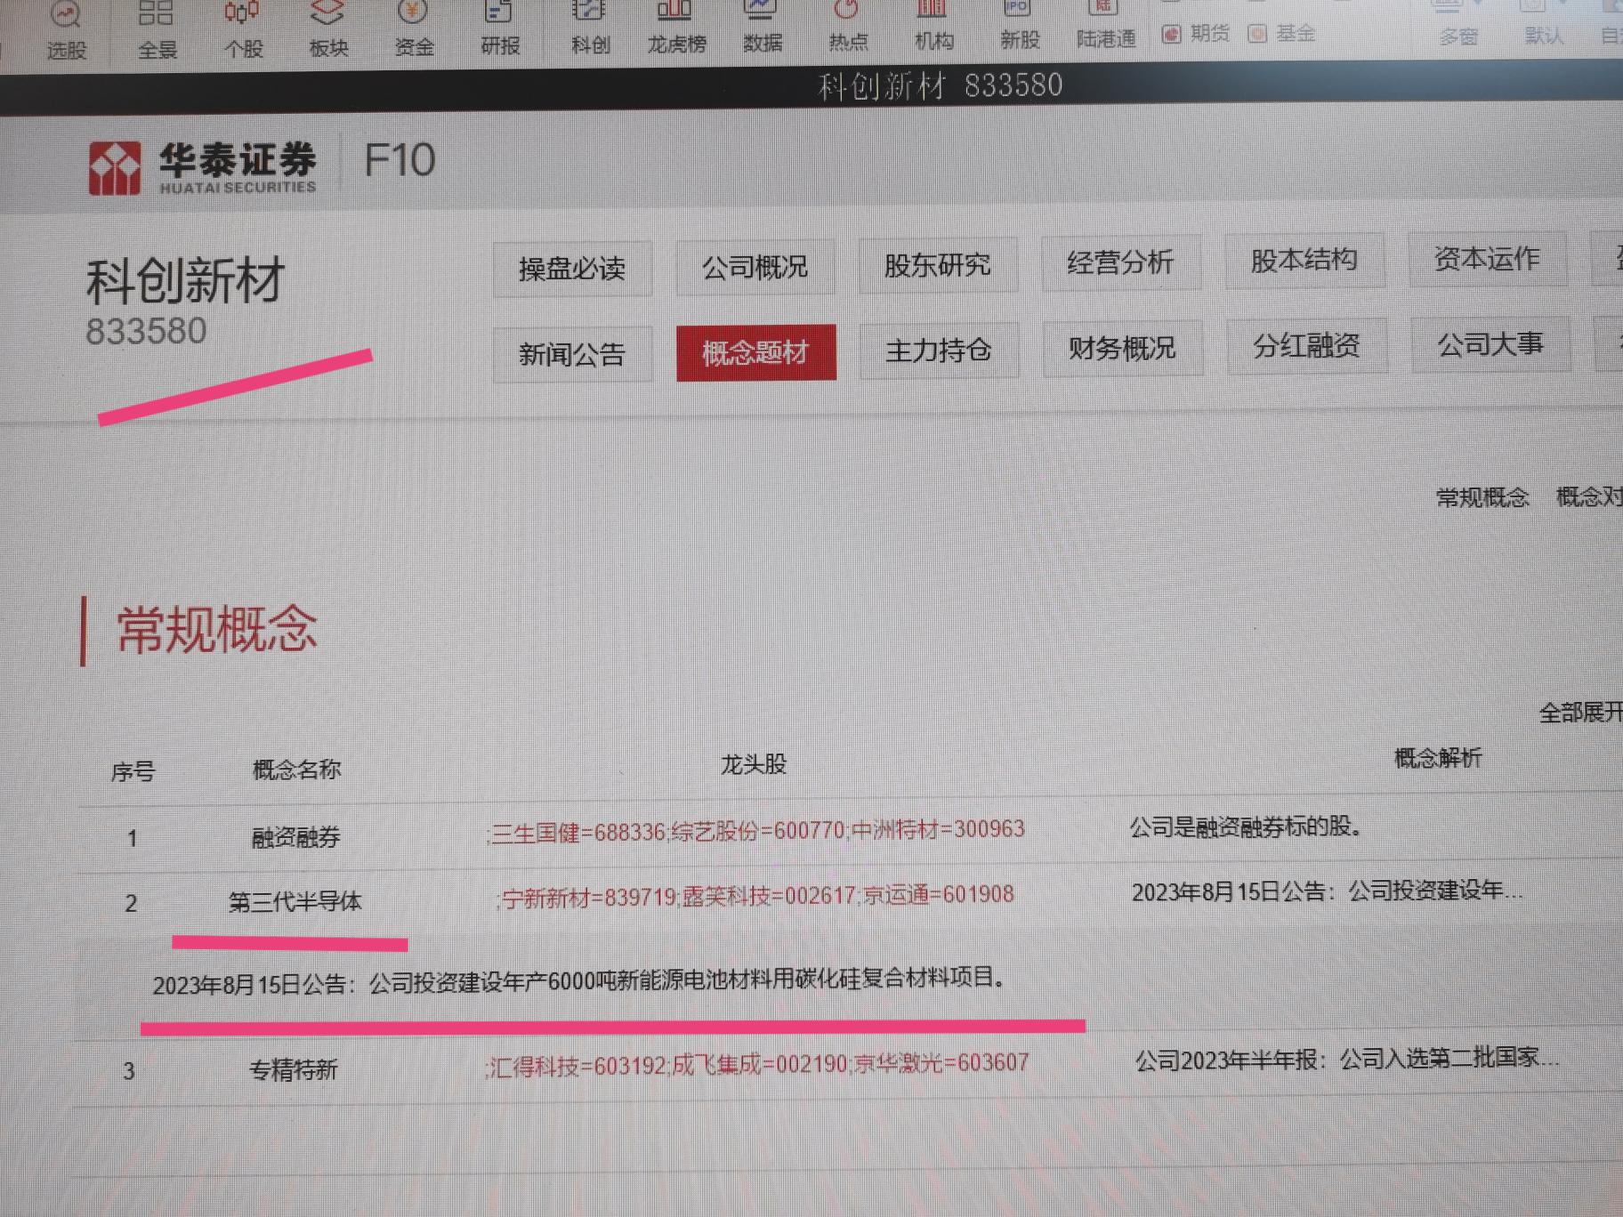Viewport: 1623px width, 1217px height.
Task: Open the 机构 institutions icon
Action: [933, 24]
